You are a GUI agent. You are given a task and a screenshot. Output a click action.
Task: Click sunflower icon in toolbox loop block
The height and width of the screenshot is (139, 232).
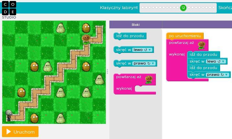pos(149,80)
